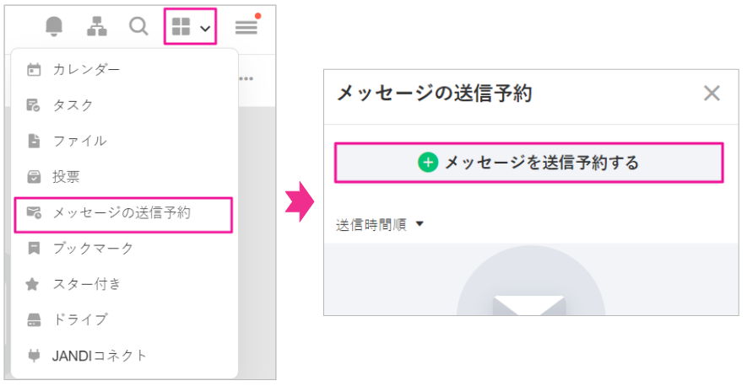The width and height of the screenshot is (747, 386).
Task: Select カレンダー from the menu
Action: tap(124, 69)
